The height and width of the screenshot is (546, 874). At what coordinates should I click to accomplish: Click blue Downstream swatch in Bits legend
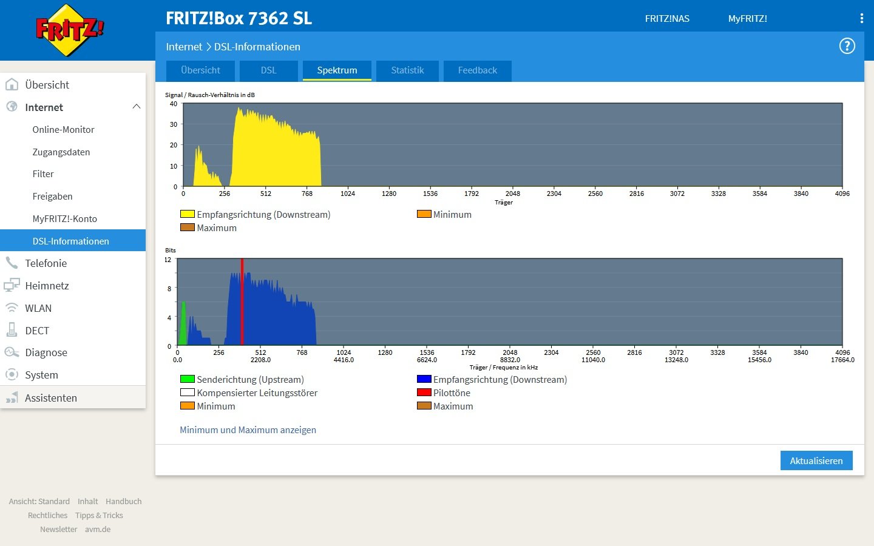point(424,379)
